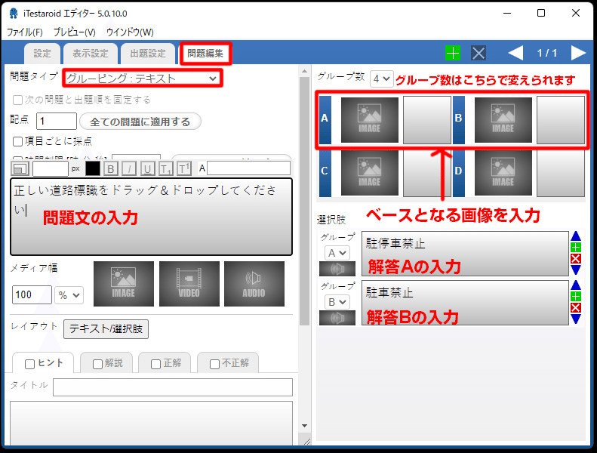
Task: Click the 配点 score input field
Action: point(57,121)
